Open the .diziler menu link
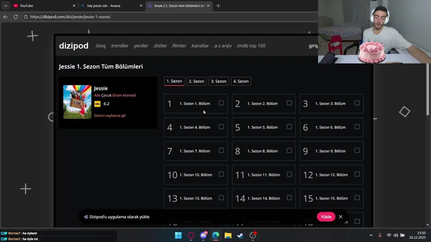 click(x=160, y=46)
